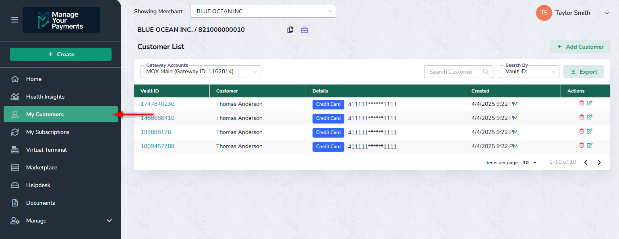The height and width of the screenshot is (239, 619).
Task: Click the search magnifier icon
Action: 486,72
